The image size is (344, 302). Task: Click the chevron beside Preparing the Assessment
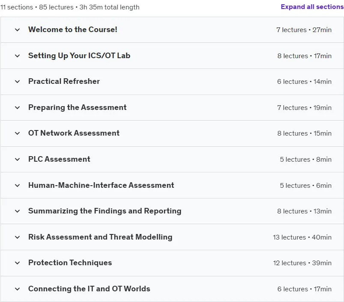17,107
